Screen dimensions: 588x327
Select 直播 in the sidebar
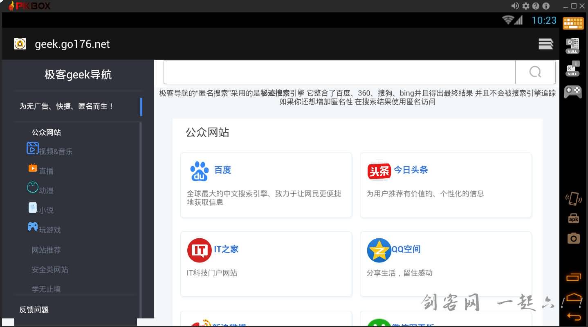46,171
